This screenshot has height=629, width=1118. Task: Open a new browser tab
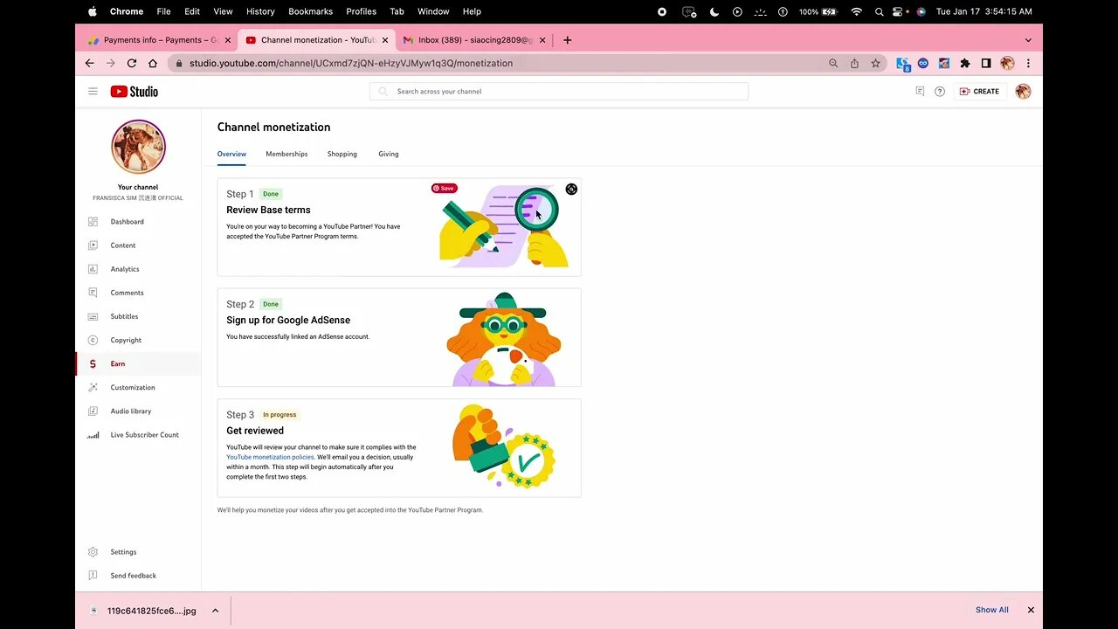(x=568, y=40)
